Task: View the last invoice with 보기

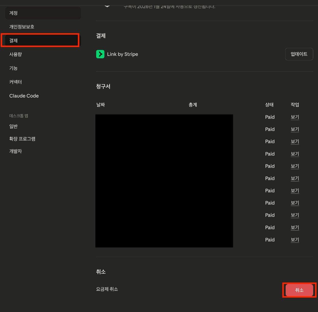Action: tap(295, 240)
